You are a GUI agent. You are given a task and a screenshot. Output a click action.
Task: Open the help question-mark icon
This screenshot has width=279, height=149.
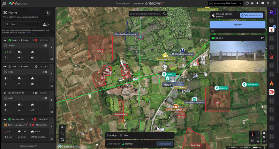click(247, 3)
